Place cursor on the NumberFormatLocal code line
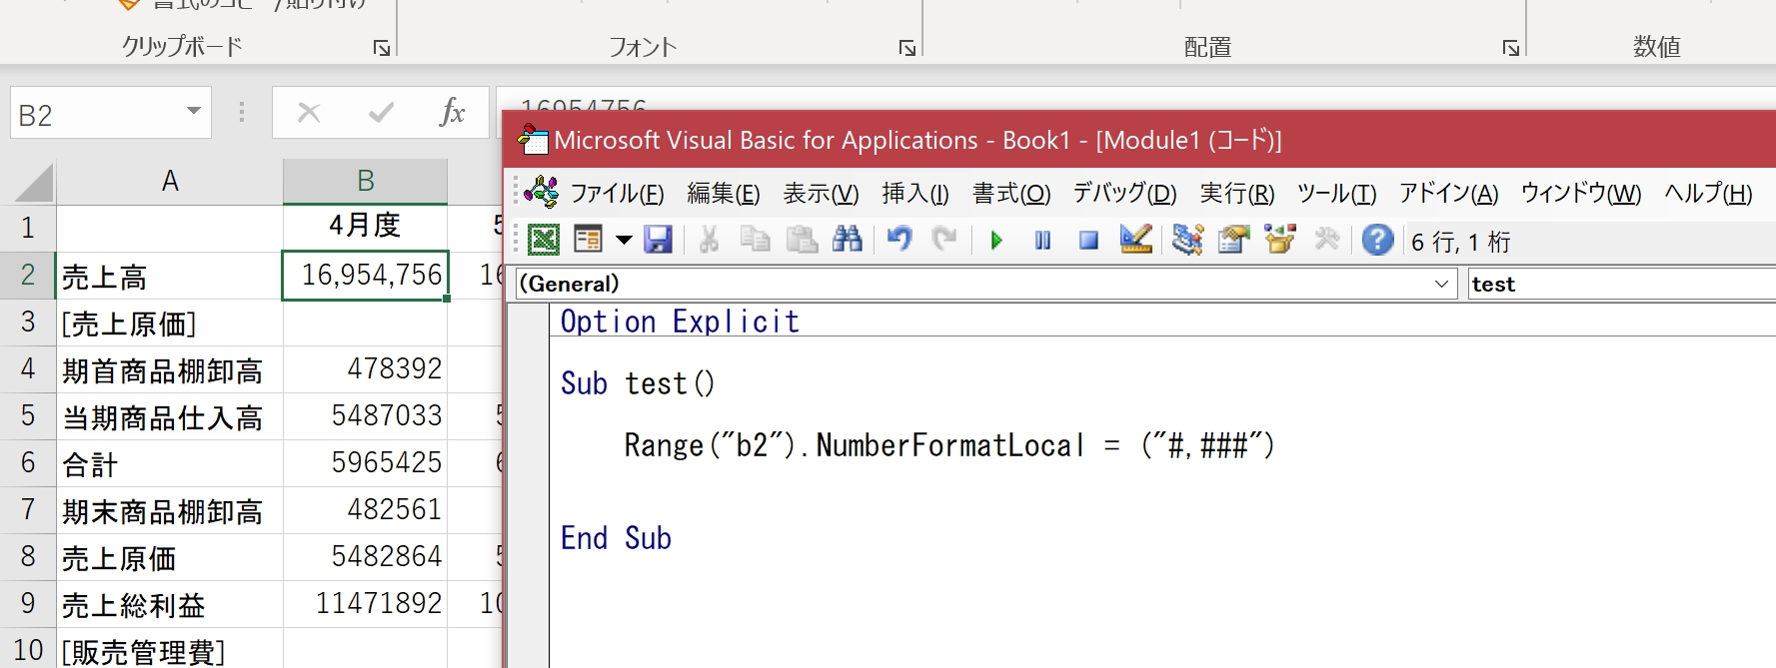The height and width of the screenshot is (668, 1776). click(949, 445)
